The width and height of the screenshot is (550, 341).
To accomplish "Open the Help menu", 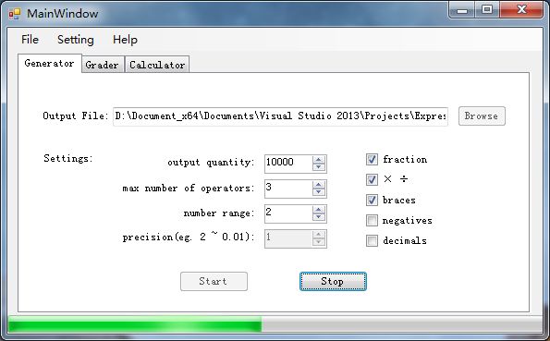I will (125, 40).
